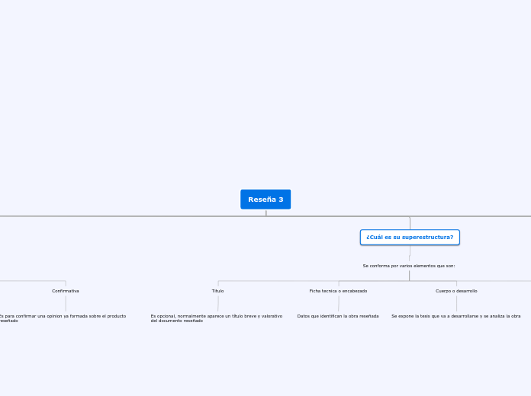Image resolution: width=531 pixels, height=396 pixels.
Task: Click connector between superestructura node and Se conforma
Action: [x=410, y=253]
